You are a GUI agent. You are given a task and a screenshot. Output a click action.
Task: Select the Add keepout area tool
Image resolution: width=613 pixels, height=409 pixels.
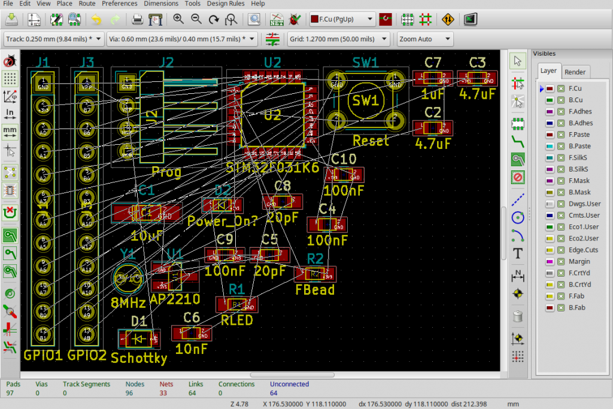pos(518,178)
